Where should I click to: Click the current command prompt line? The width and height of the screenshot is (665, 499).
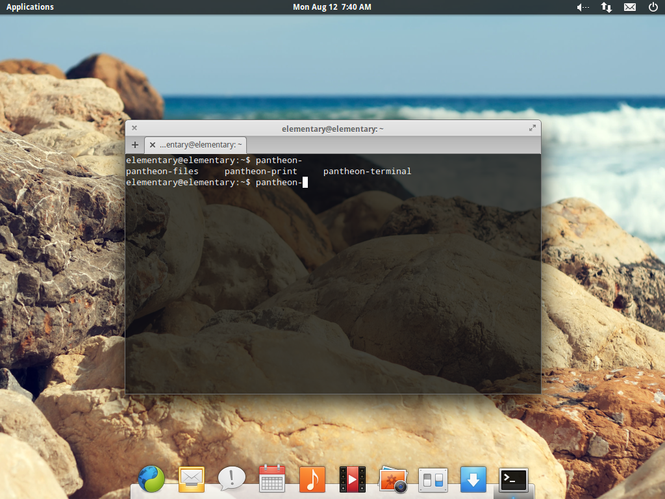(217, 183)
